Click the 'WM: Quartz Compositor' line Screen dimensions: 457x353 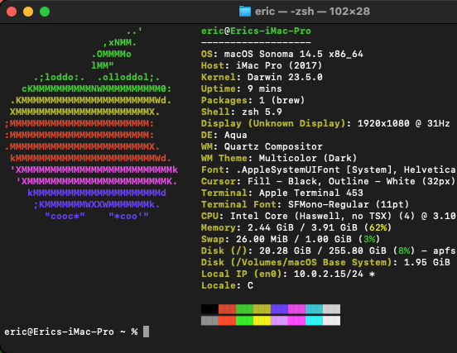[262, 146]
